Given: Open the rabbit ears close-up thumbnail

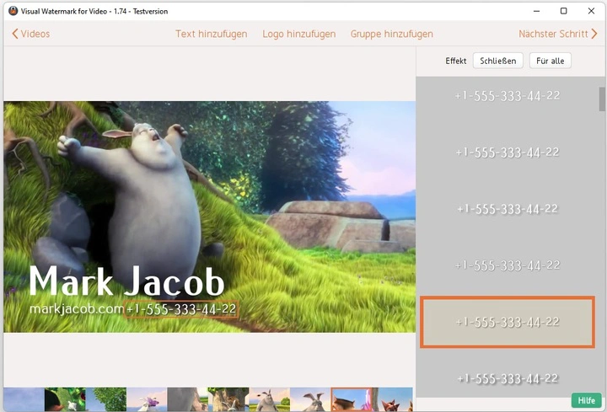Looking at the screenshot, I should click(x=310, y=399).
